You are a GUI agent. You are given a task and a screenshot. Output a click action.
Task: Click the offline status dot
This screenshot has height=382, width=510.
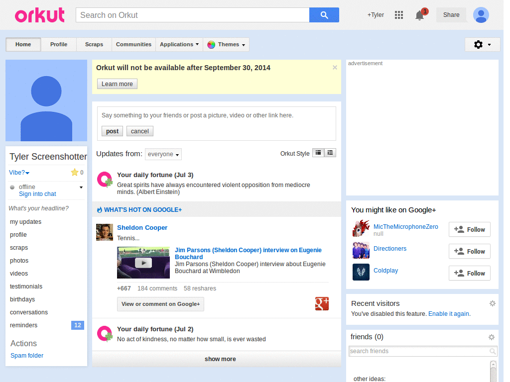coord(12,187)
